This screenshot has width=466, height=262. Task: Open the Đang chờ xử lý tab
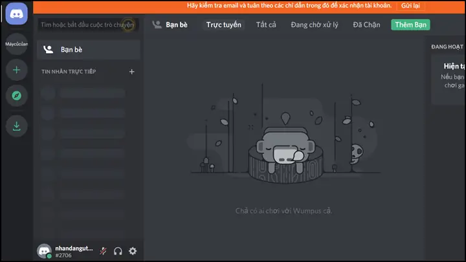[315, 25]
